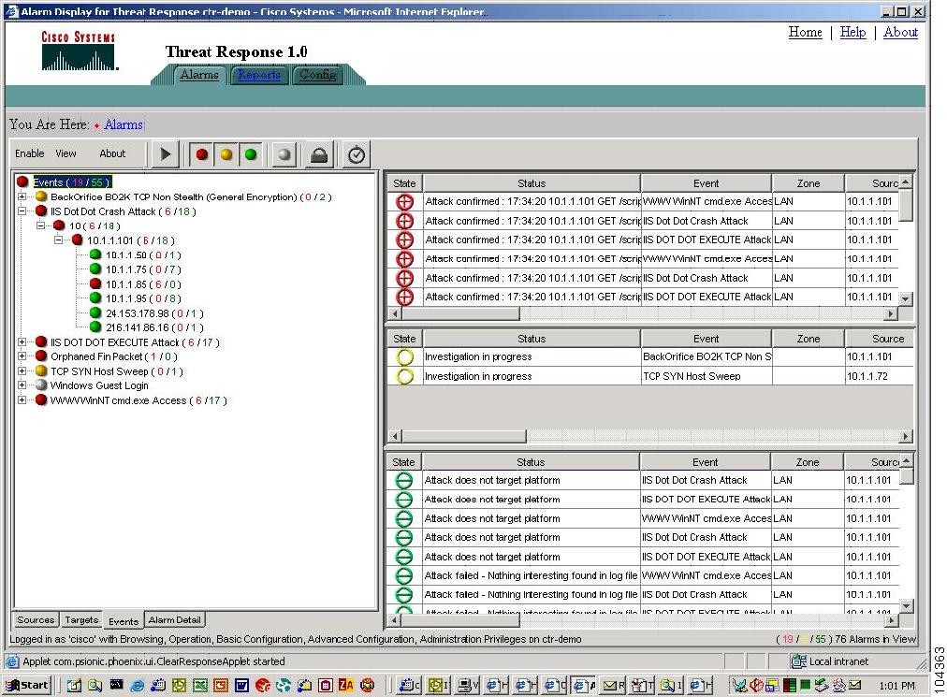The width and height of the screenshot is (947, 697).
Task: Switch to the Alarms navigation tab
Action: (x=199, y=75)
